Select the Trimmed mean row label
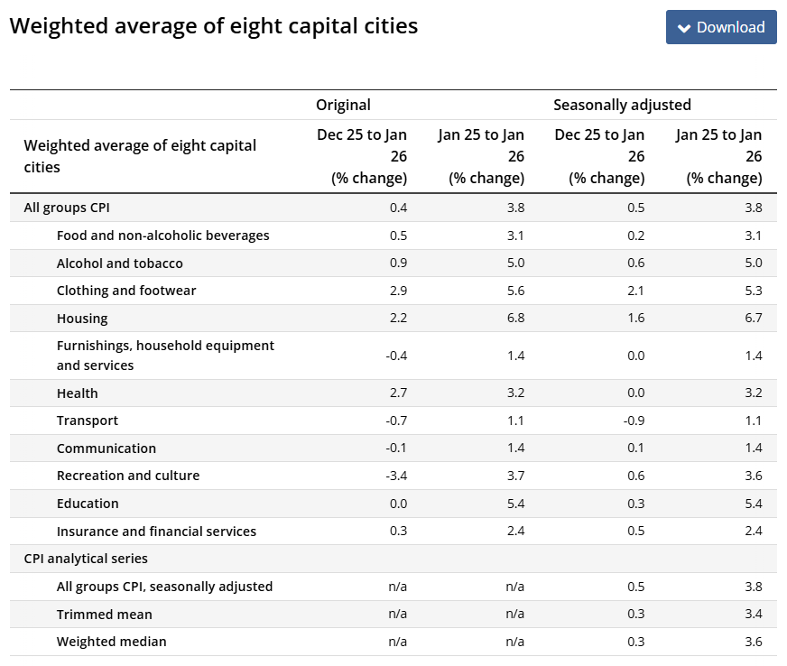Image resolution: width=787 pixels, height=666 pixels. 104,615
